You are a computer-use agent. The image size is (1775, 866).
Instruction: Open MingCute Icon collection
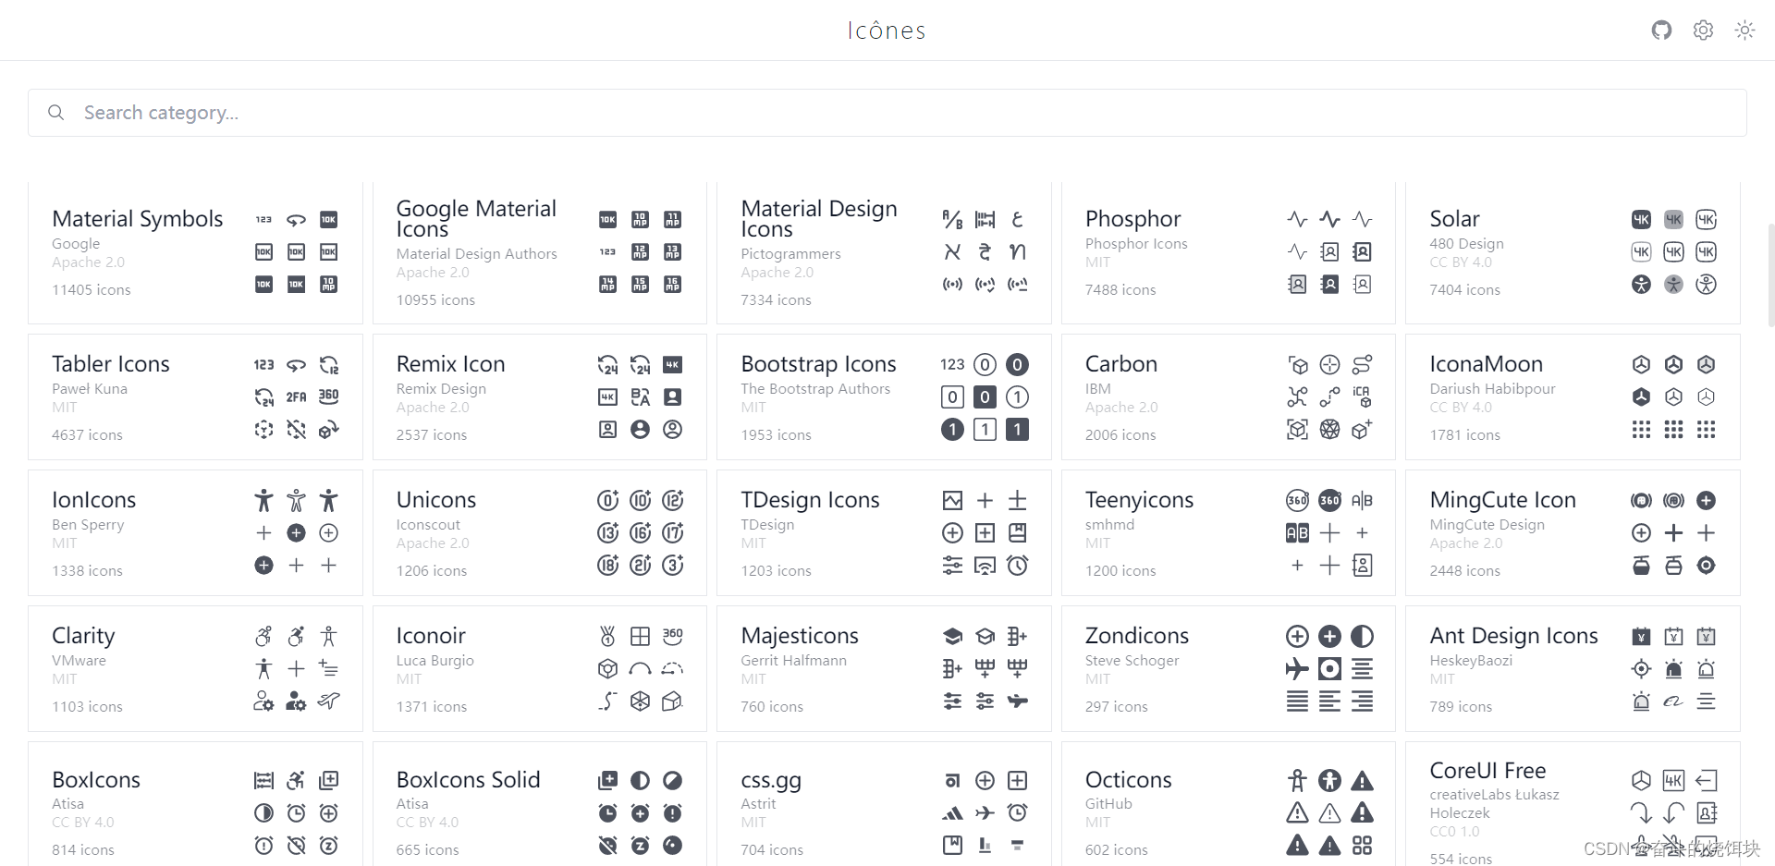pyautogui.click(x=1573, y=533)
